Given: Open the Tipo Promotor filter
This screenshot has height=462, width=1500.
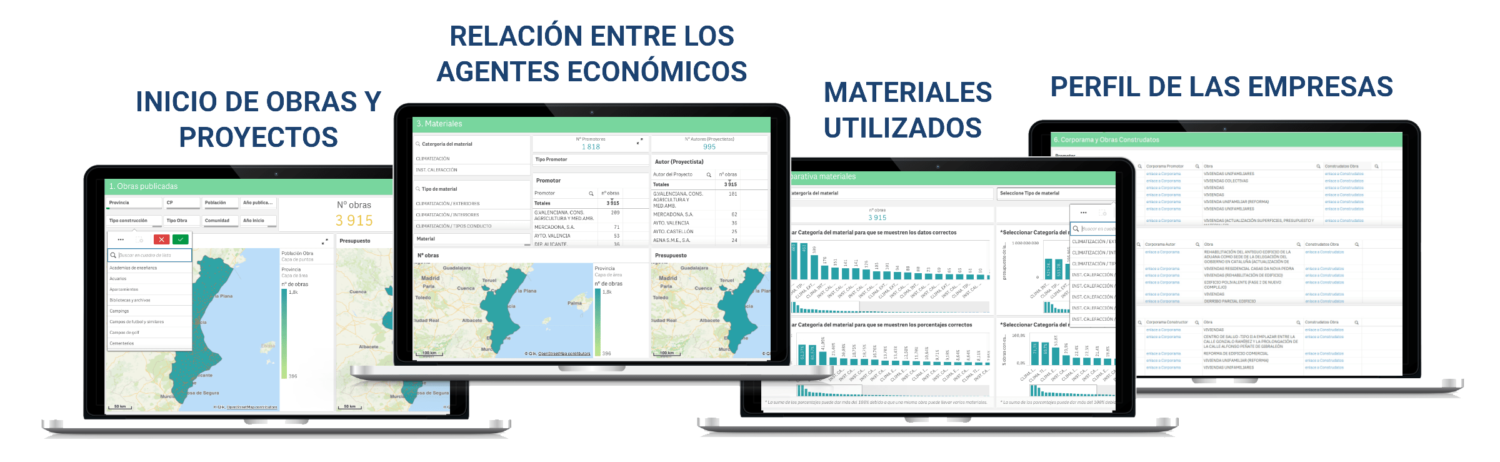Looking at the screenshot, I should pyautogui.click(x=591, y=159).
